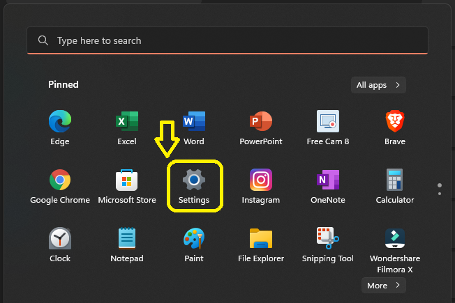Open Wondershare Filmora X
Viewport: 455px width, 303px height.
point(395,238)
